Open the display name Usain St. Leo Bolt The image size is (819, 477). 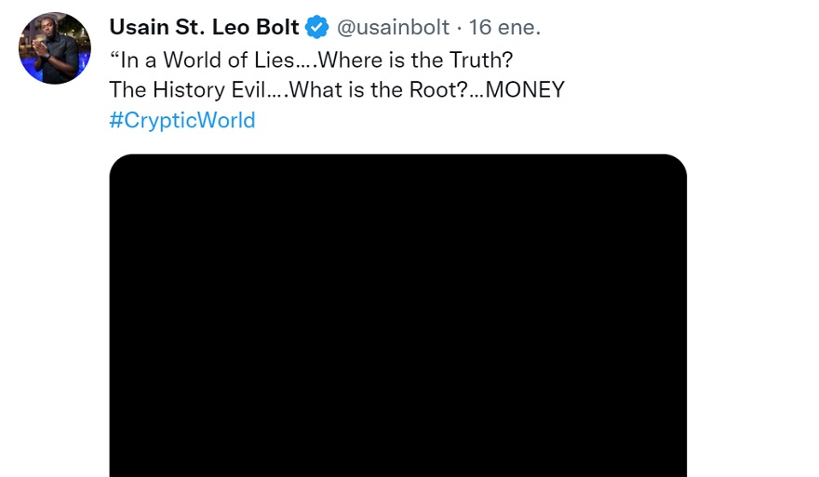tap(204, 27)
